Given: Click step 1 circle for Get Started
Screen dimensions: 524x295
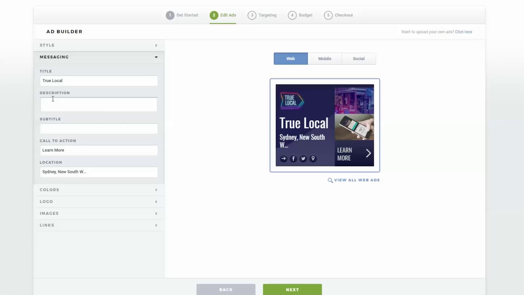Looking at the screenshot, I should point(170,15).
